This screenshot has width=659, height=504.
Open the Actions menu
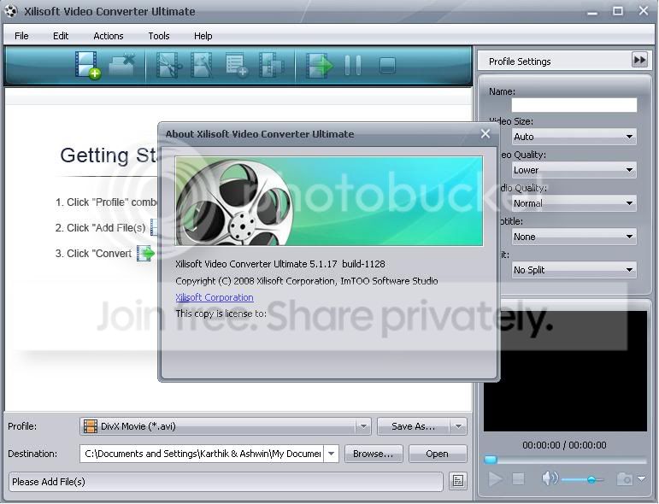tap(109, 36)
